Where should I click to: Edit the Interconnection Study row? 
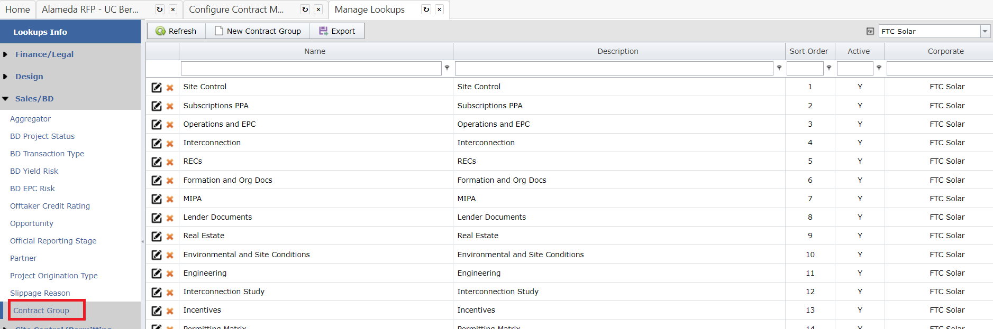click(157, 292)
